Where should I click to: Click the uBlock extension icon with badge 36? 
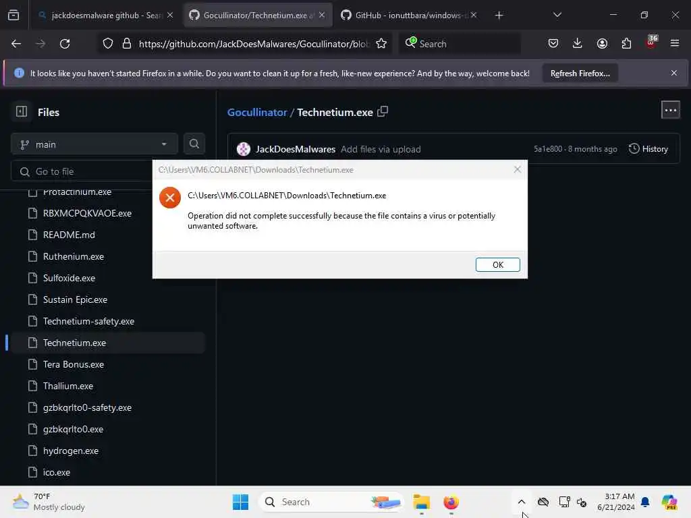[651, 42]
